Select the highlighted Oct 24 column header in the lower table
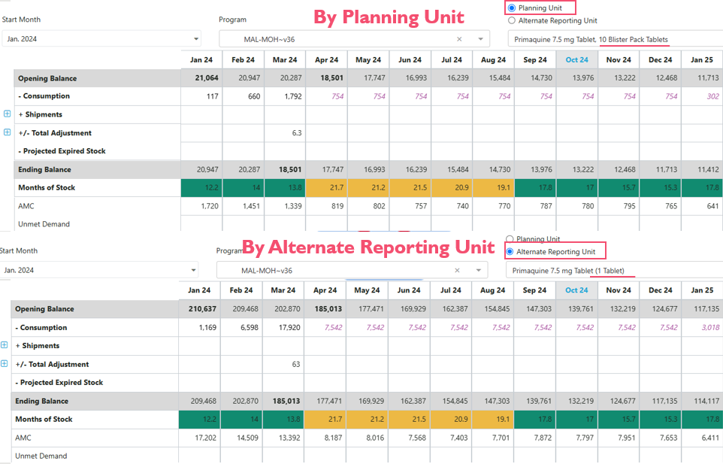Image resolution: width=723 pixels, height=464 pixels. tap(576, 290)
